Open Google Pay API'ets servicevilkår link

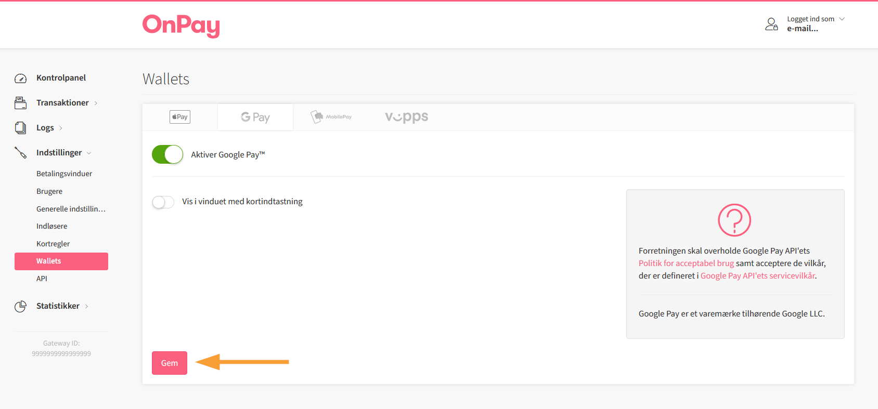click(x=757, y=276)
